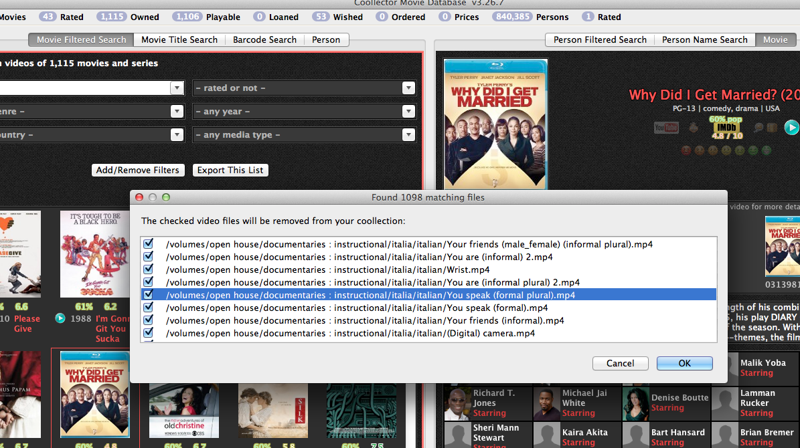Select Why Did I Get Married grid thumbnail
800x448 pixels.
tap(95, 395)
